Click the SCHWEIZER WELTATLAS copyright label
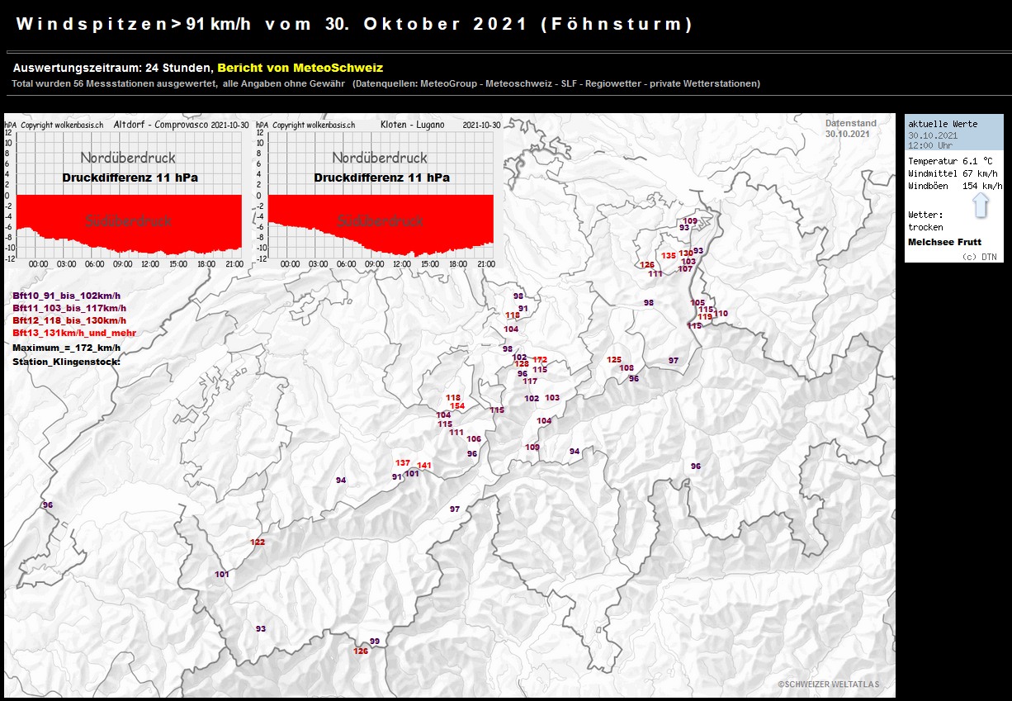 (x=828, y=684)
